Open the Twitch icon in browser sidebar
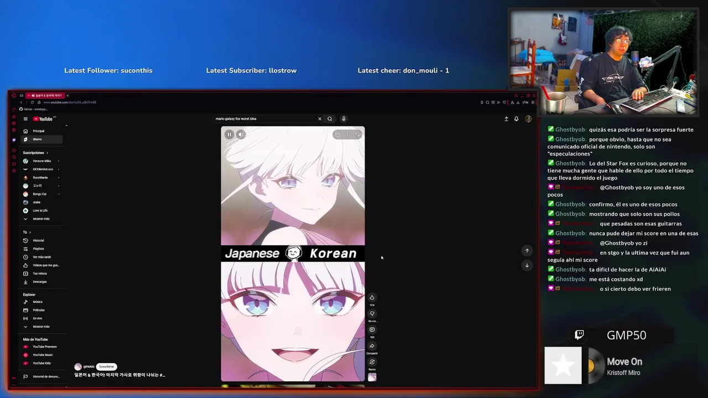Viewport: 708px width, 398px height. click(x=14, y=140)
